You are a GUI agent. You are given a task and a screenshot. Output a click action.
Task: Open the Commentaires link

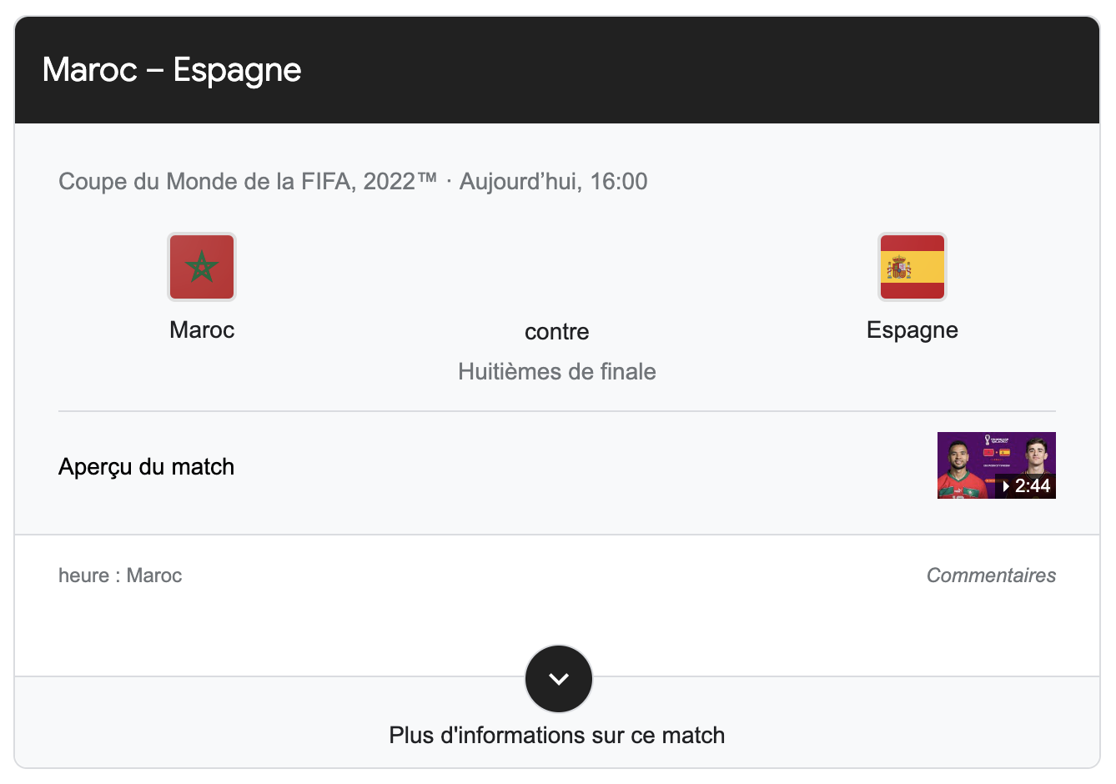tap(990, 575)
